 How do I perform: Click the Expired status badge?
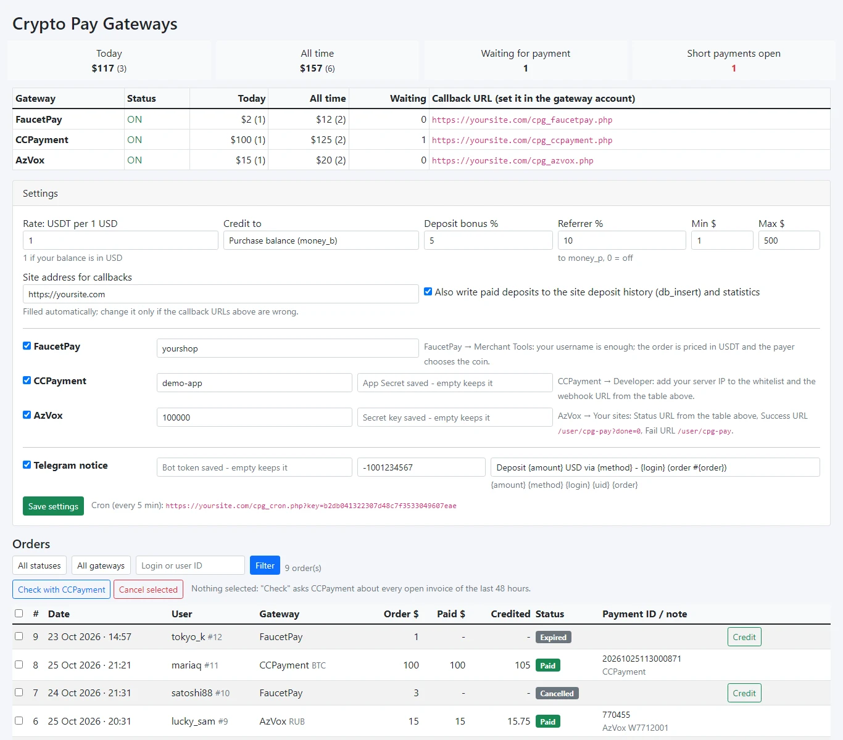click(x=554, y=638)
